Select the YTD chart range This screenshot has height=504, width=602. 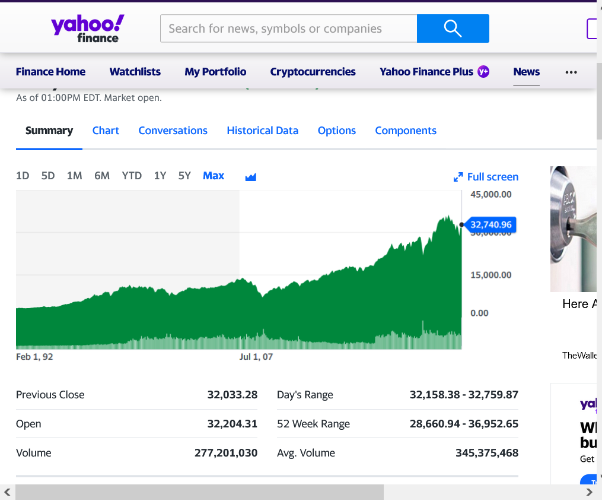point(132,176)
